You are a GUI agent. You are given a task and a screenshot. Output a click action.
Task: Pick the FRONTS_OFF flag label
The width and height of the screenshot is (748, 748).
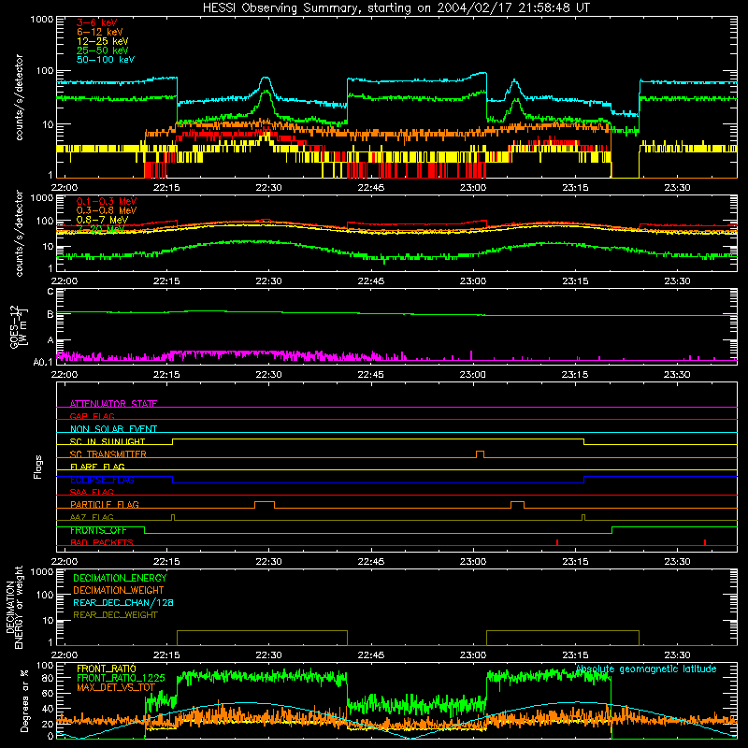(x=98, y=530)
